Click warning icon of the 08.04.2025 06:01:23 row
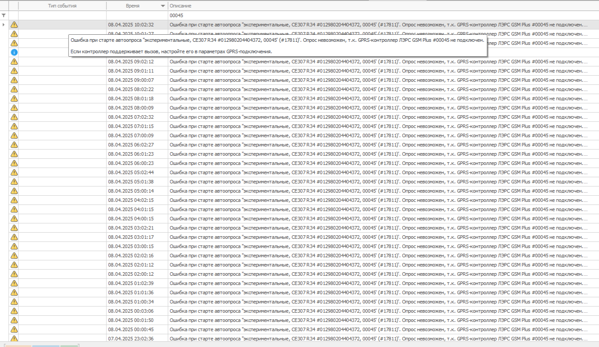 tap(14, 154)
